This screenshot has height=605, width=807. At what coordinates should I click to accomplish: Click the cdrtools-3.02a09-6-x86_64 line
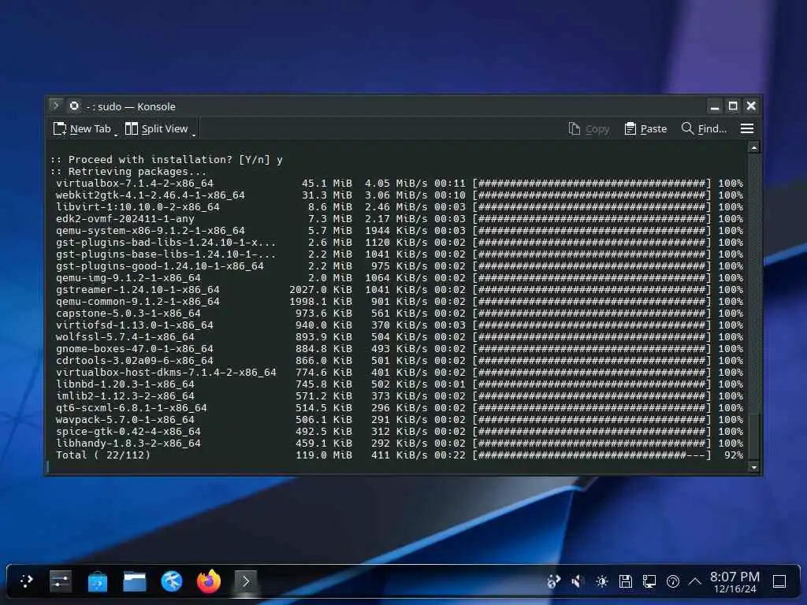click(399, 361)
